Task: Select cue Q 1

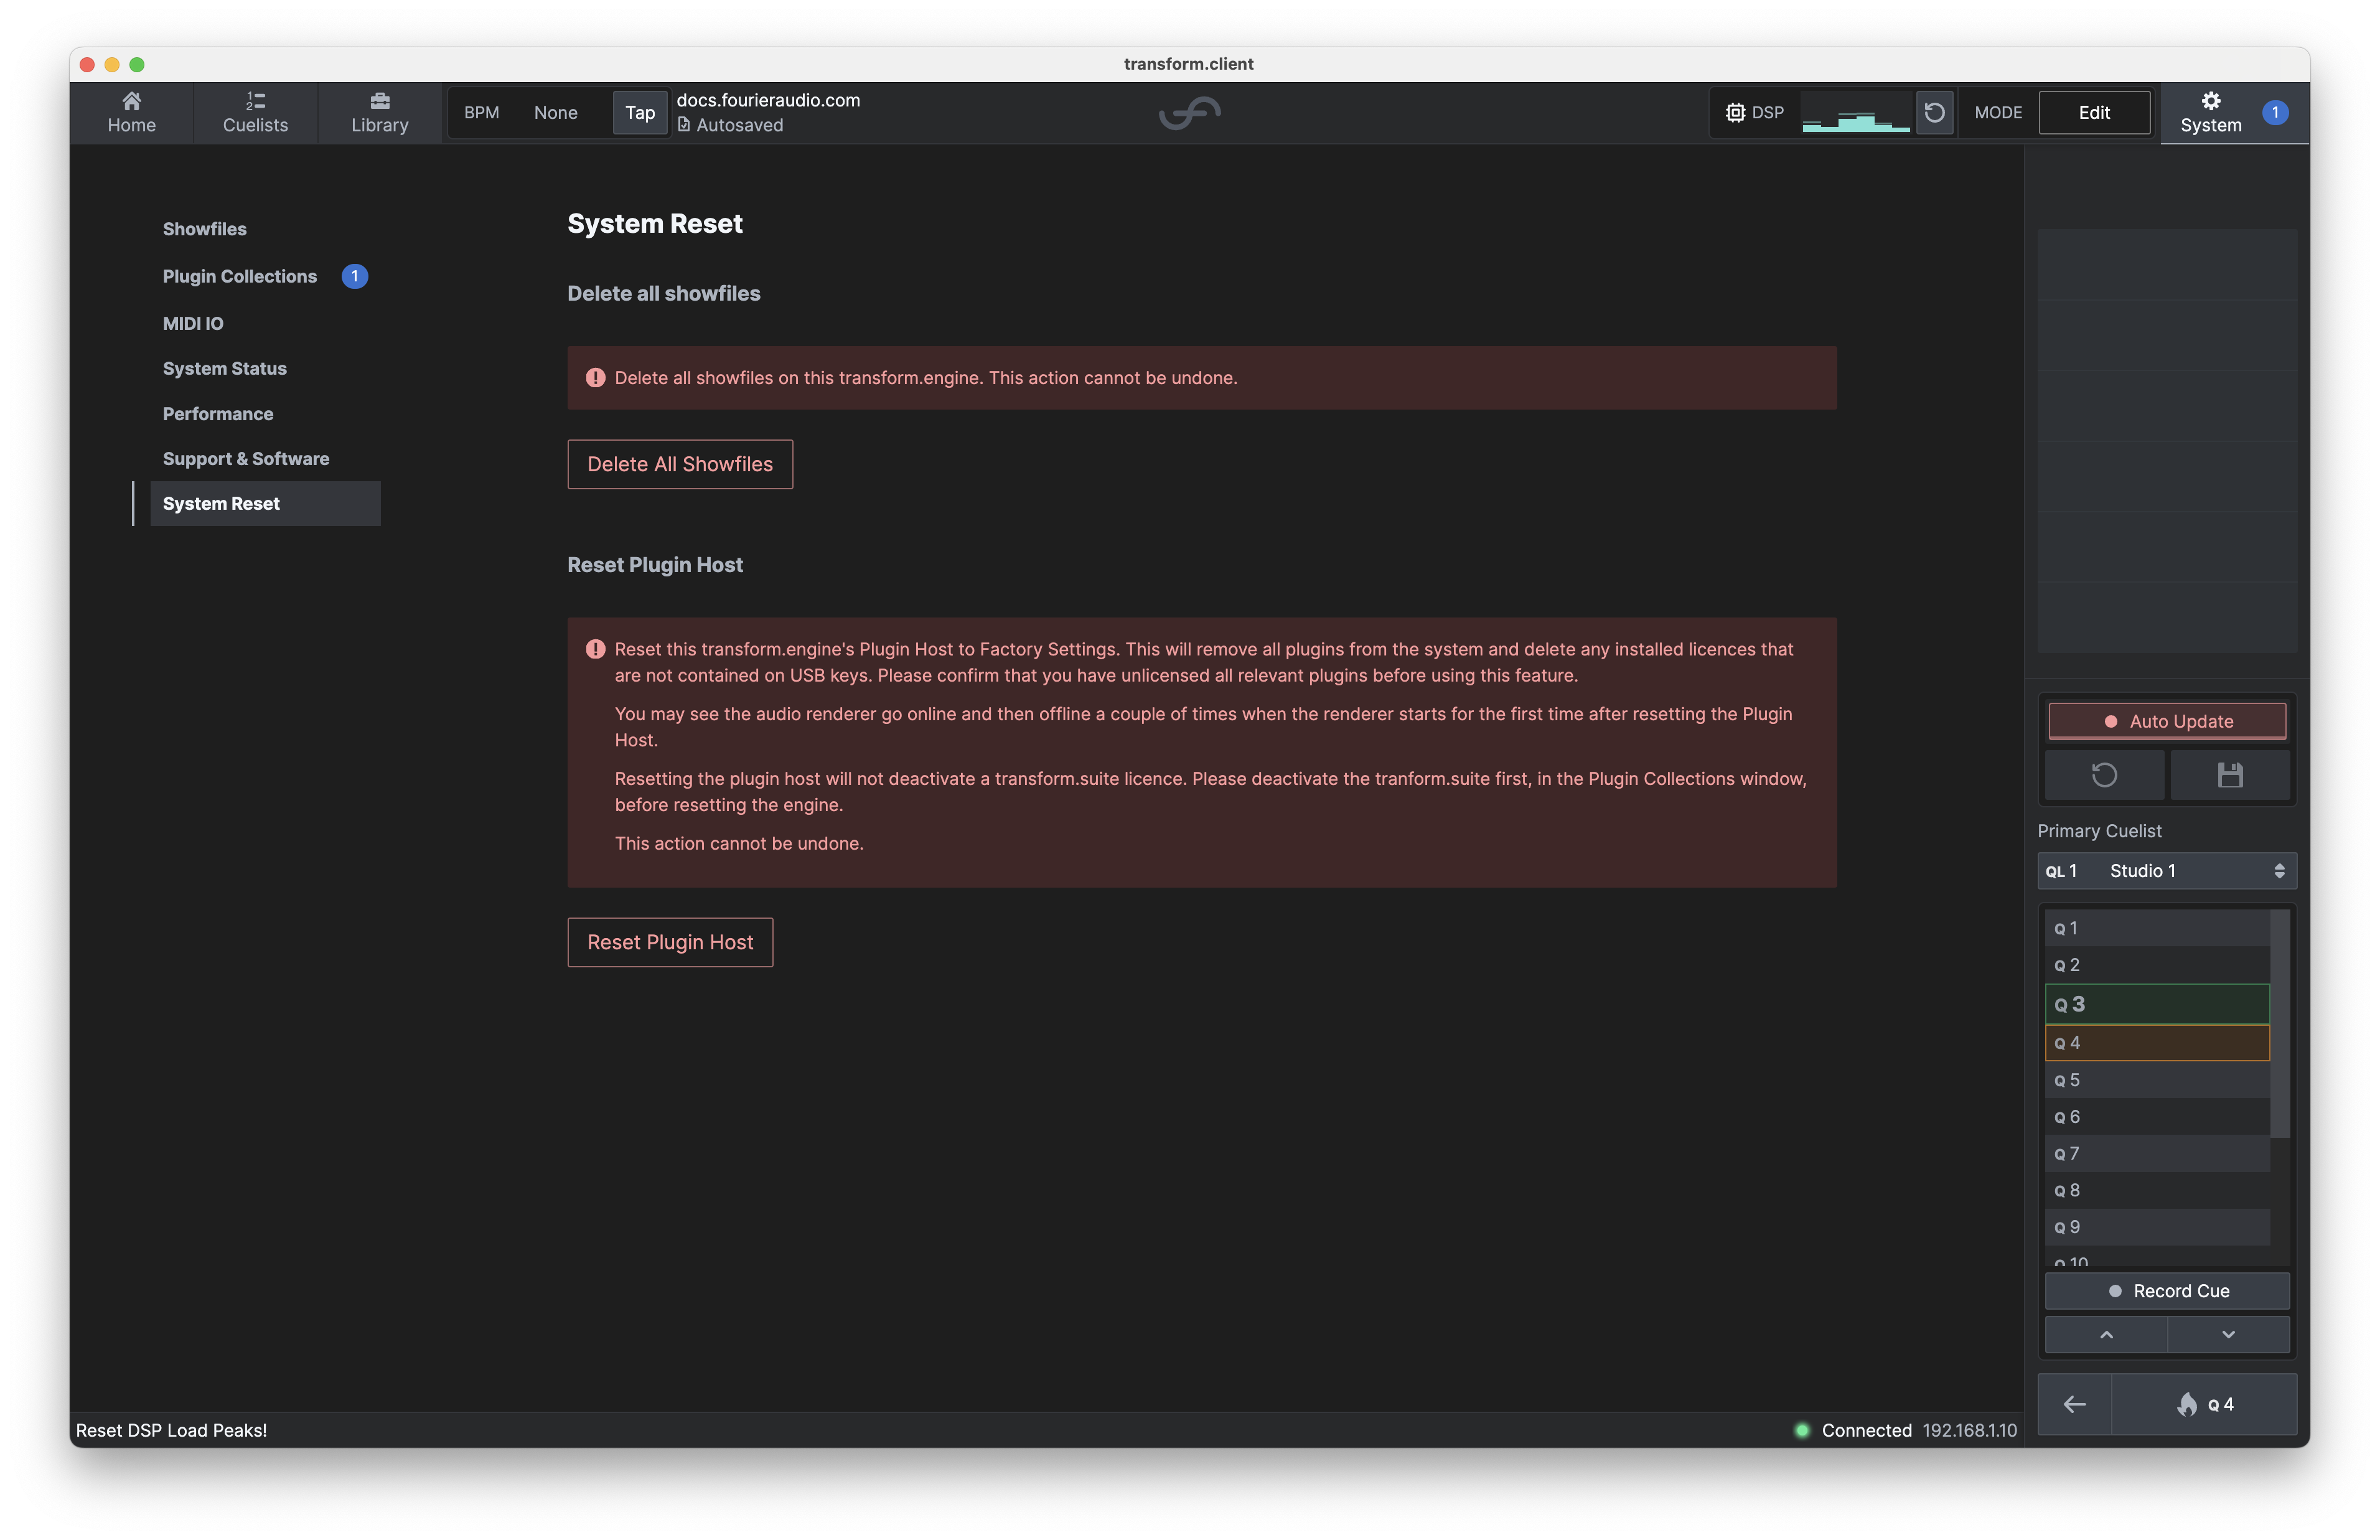Action: (2157, 928)
